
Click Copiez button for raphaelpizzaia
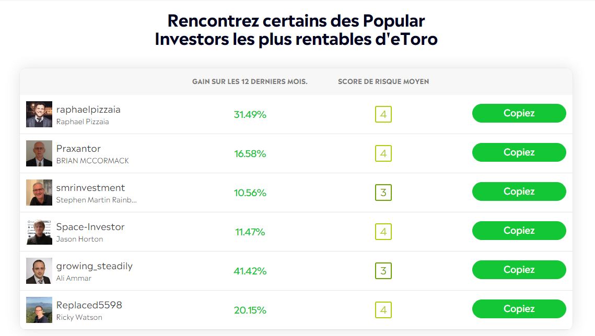coord(519,113)
